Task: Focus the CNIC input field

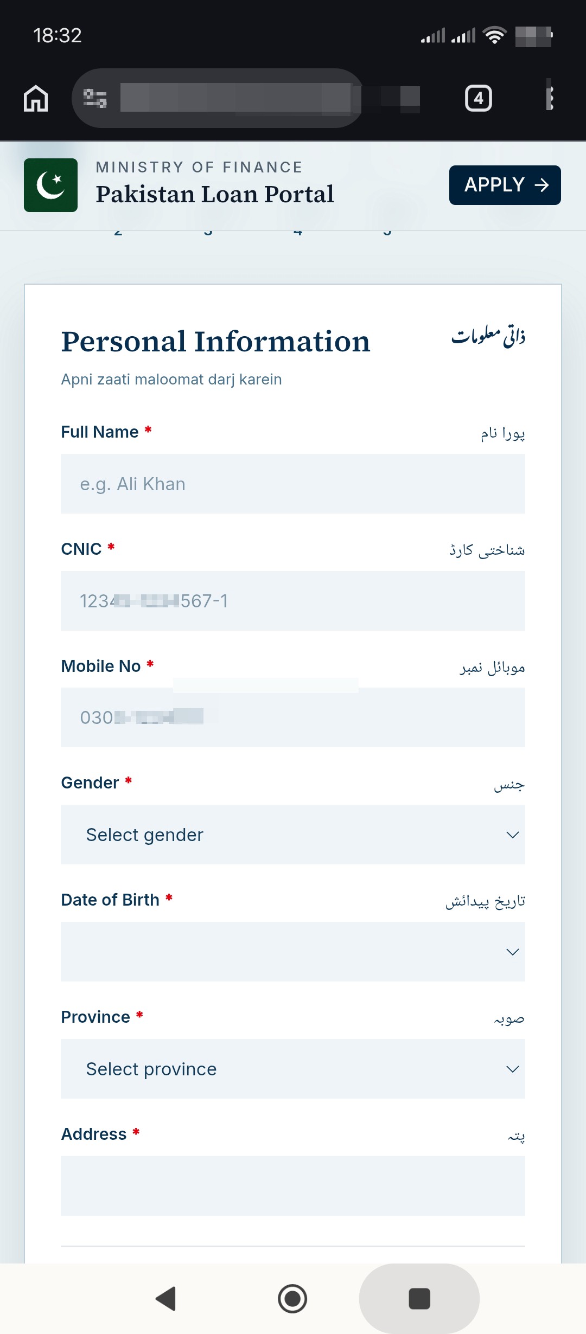Action: tap(293, 601)
